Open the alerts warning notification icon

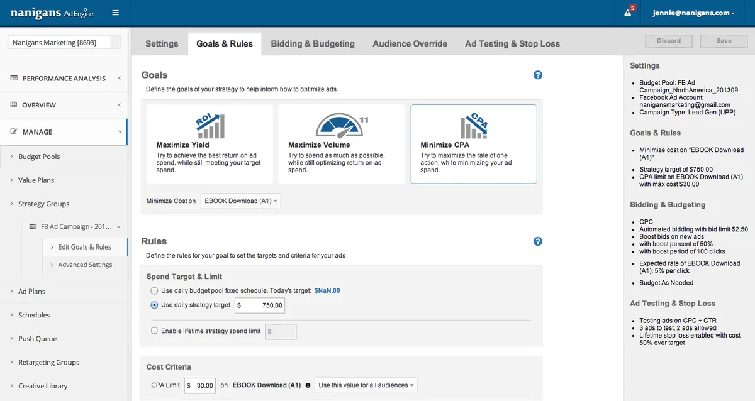click(628, 13)
